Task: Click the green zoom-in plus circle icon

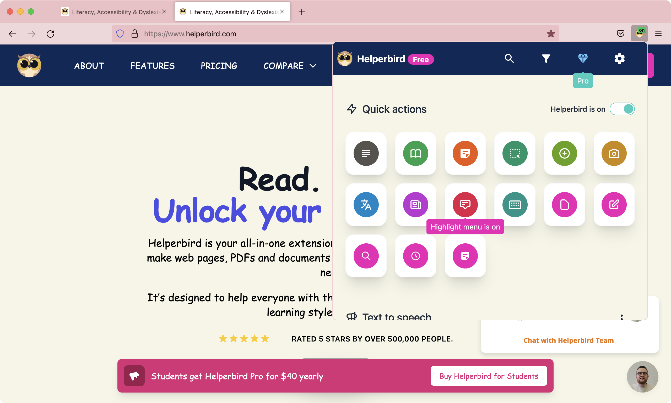Action: [x=564, y=153]
